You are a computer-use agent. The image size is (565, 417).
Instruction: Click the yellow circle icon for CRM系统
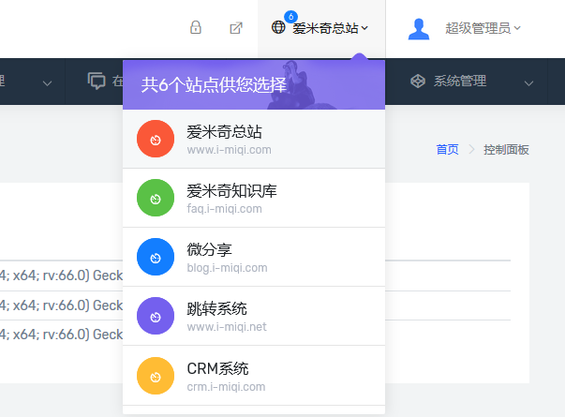(x=156, y=375)
